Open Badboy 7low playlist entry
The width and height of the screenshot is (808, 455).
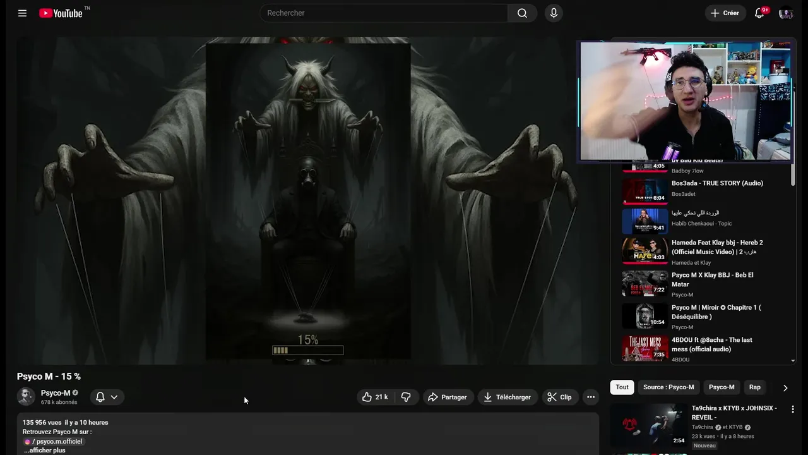coord(701,167)
